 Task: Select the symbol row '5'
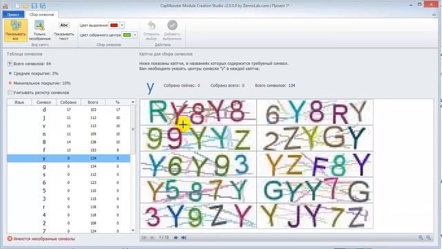click(x=68, y=191)
